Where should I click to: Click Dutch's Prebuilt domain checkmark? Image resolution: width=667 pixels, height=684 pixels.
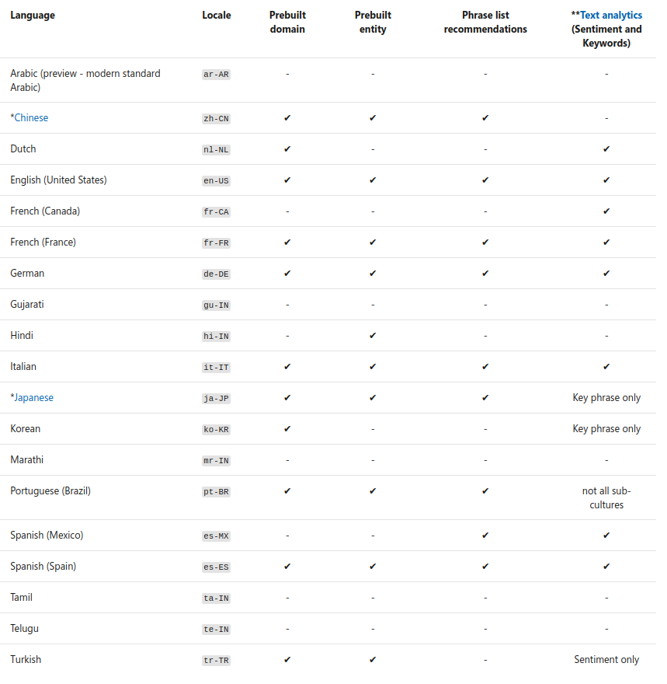click(x=287, y=149)
